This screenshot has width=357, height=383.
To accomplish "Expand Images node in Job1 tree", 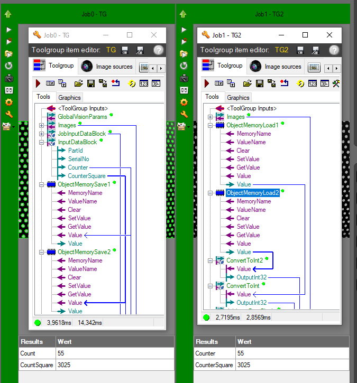I will coord(210,117).
